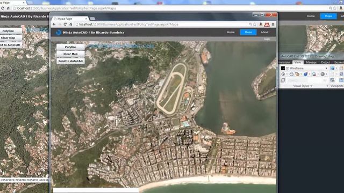Select the Mapa tab in the front window
This screenshot has height=193, width=344.
pos(248,32)
